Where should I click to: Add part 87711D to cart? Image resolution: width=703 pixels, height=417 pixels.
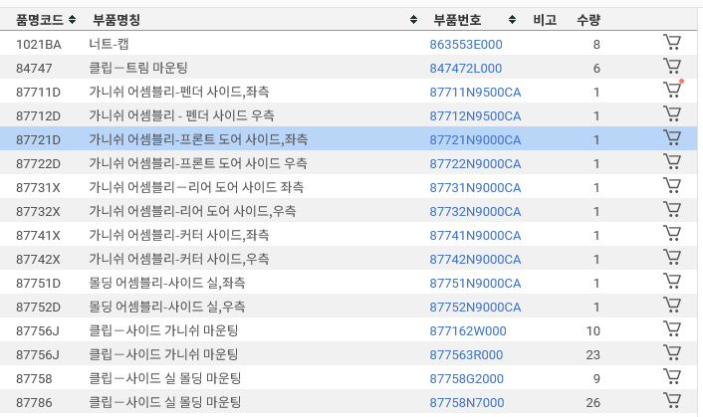(x=672, y=92)
